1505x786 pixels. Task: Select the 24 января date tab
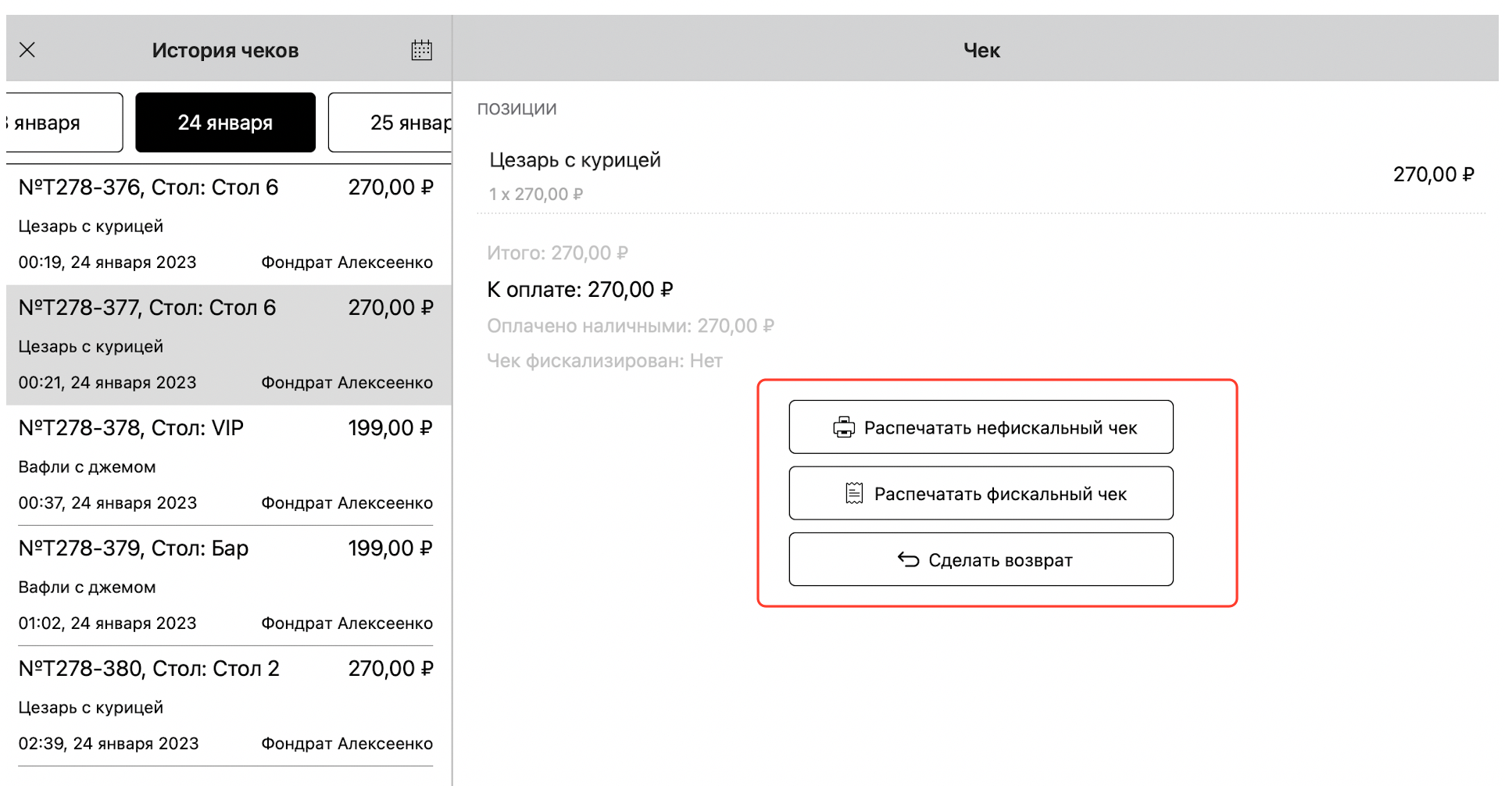tap(225, 123)
